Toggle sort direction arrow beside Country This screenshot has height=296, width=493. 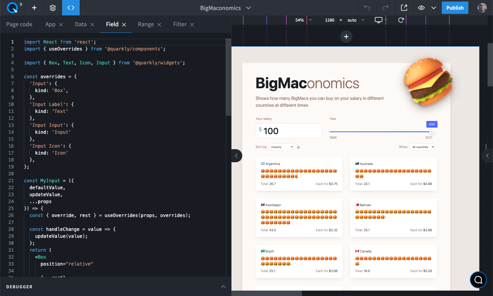(x=298, y=147)
